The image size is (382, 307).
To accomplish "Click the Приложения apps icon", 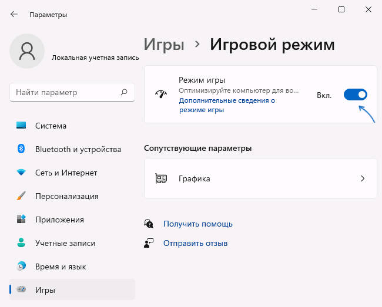I will pos(22,220).
